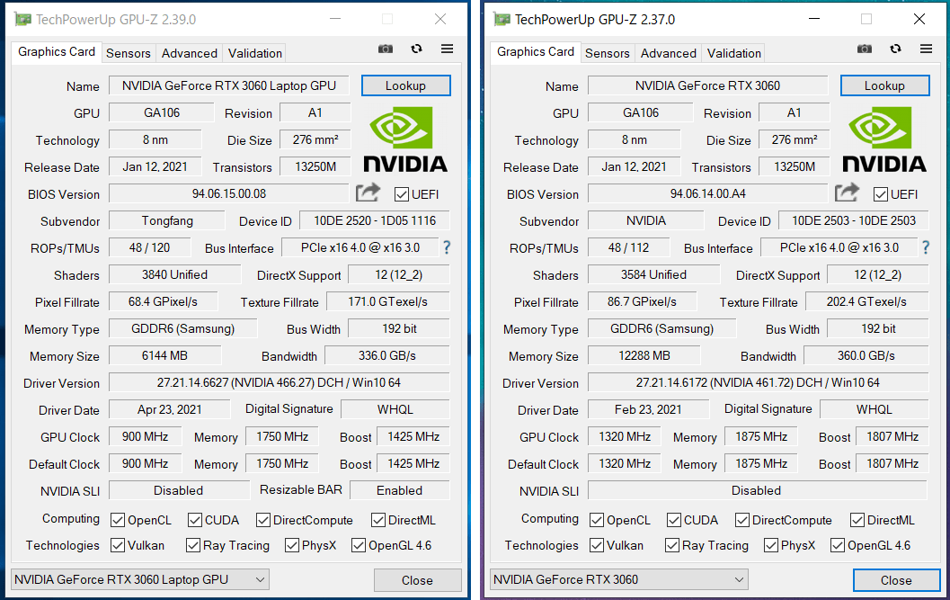Screen dimensions: 950x600
Task: Toggle DirectML checkbox in GPU-Z 2.37.0
Action: point(857,521)
